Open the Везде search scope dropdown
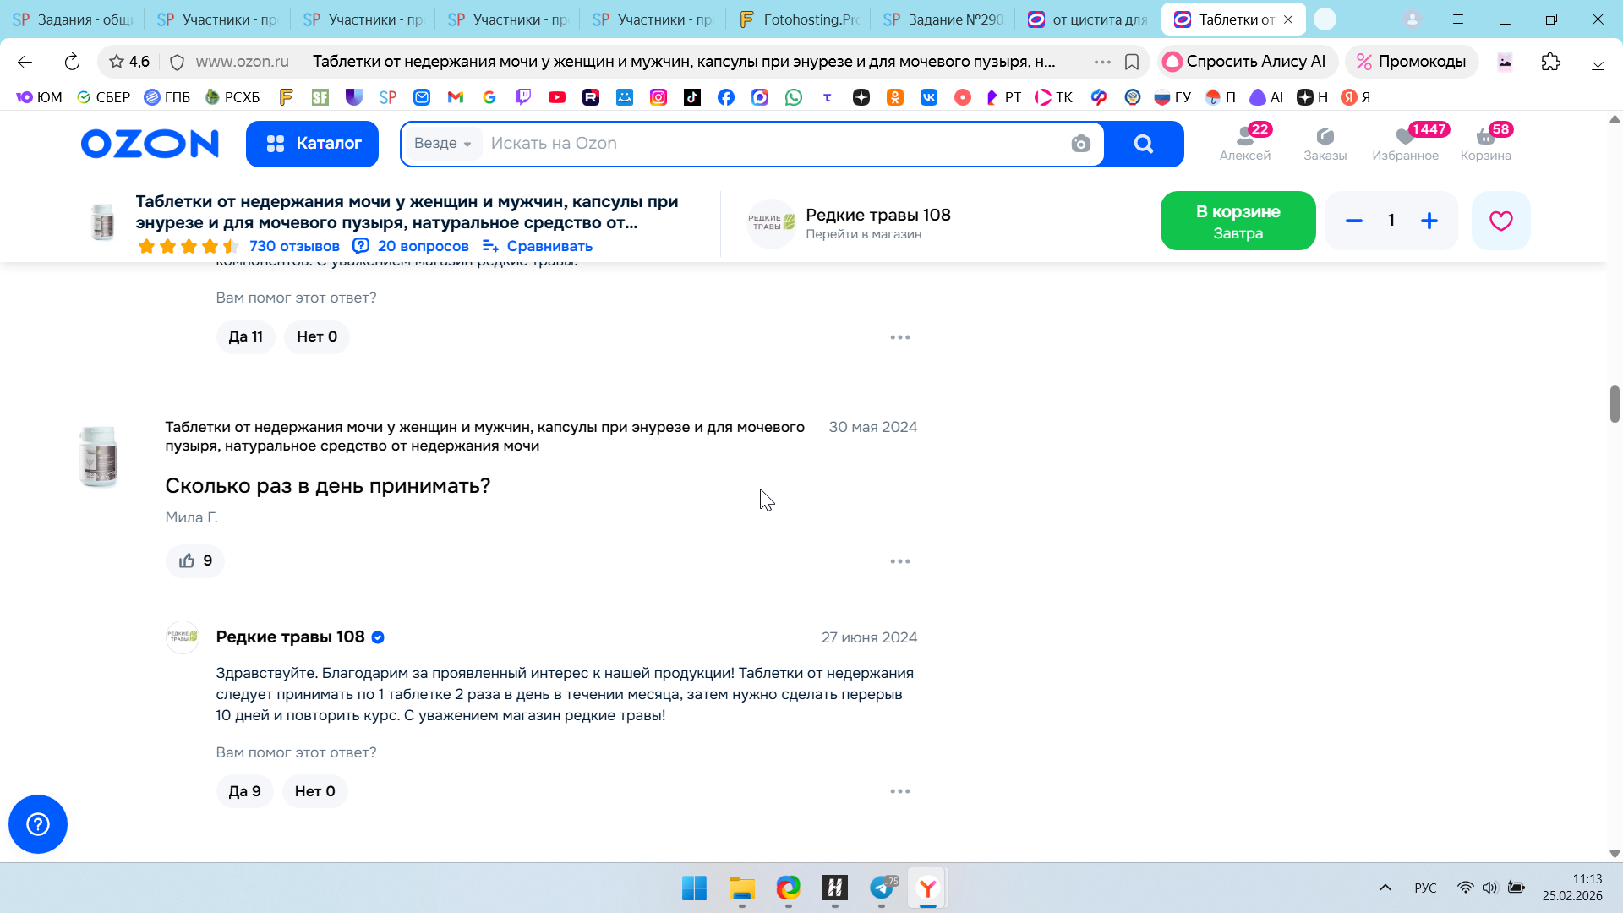Image resolution: width=1623 pixels, height=913 pixels. point(442,144)
